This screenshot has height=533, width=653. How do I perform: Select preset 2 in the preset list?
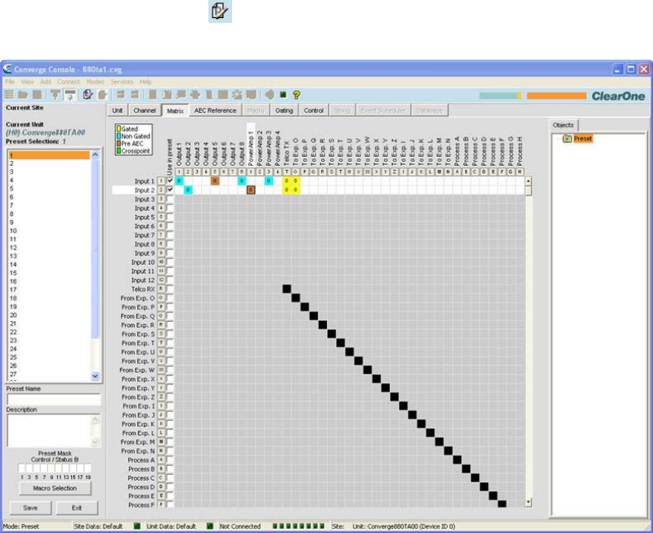[49, 163]
